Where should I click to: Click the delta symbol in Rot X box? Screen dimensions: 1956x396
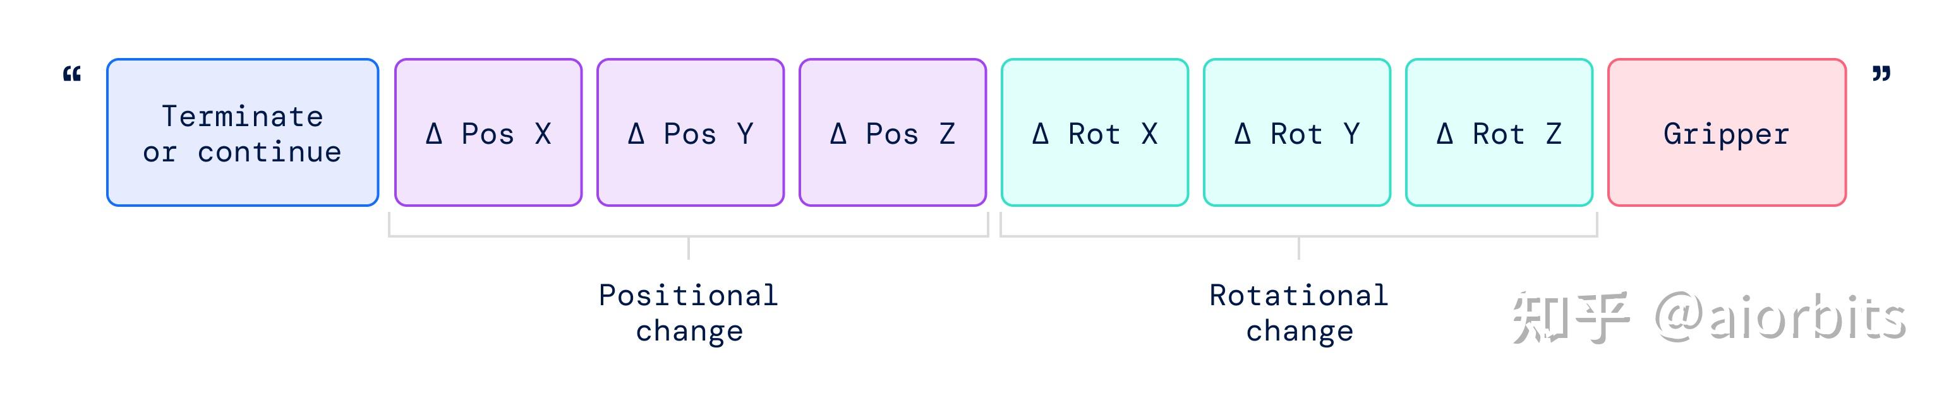(1041, 134)
